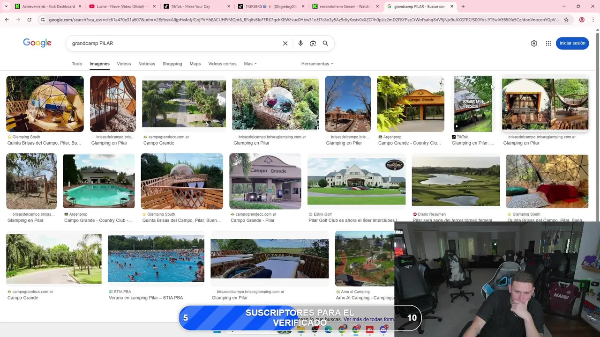Click the Iniciar sesión button
The image size is (600, 337).
(572, 43)
